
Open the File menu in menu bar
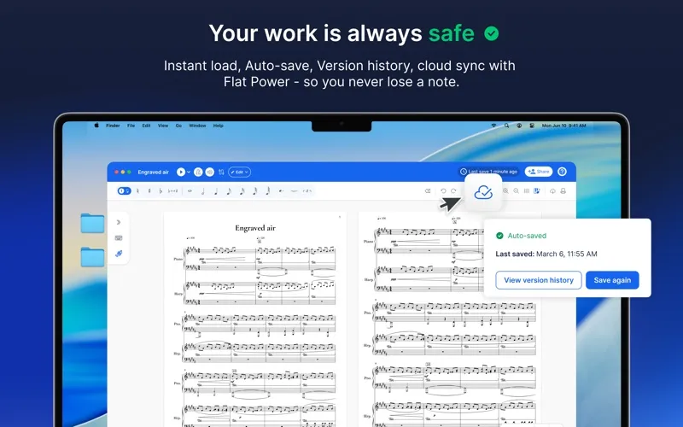click(131, 126)
